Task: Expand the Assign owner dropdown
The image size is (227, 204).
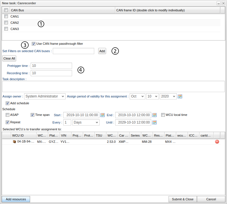Action: [45, 96]
